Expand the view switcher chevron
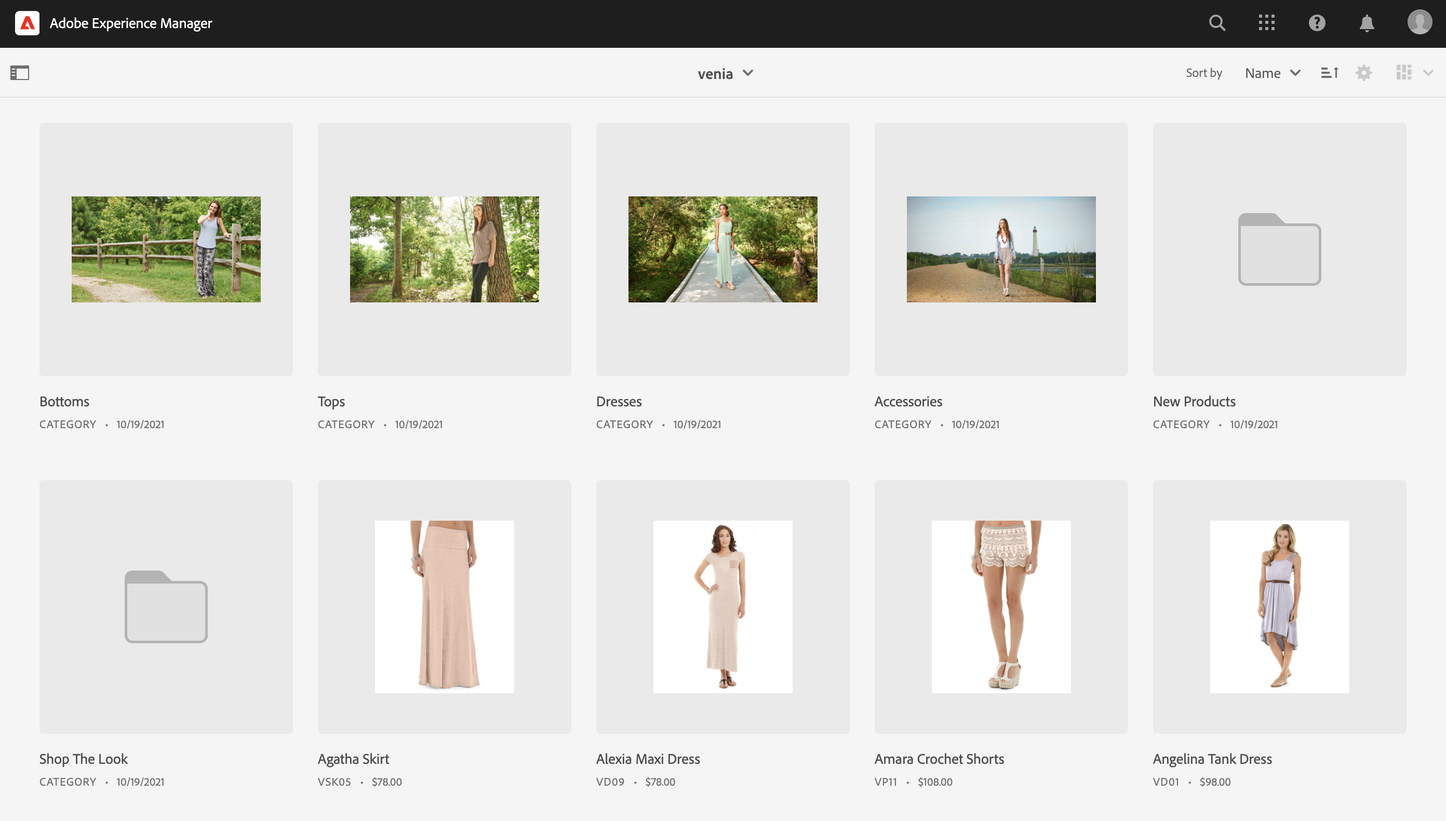 (1428, 73)
